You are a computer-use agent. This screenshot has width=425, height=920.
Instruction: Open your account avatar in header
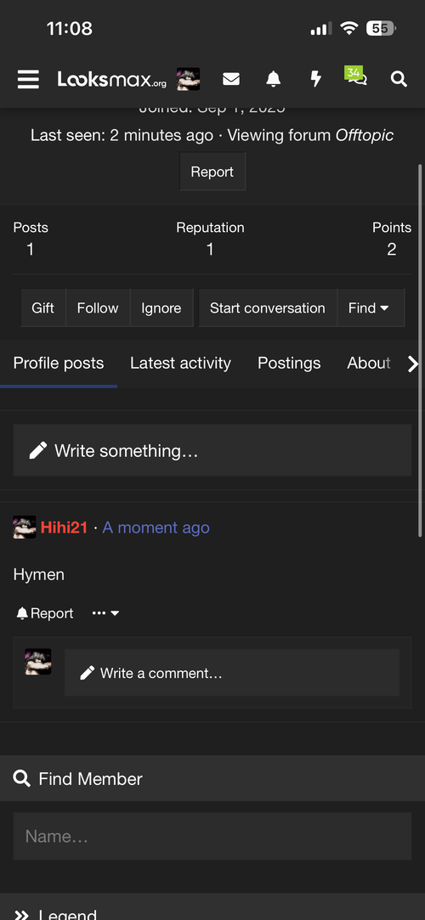point(189,79)
